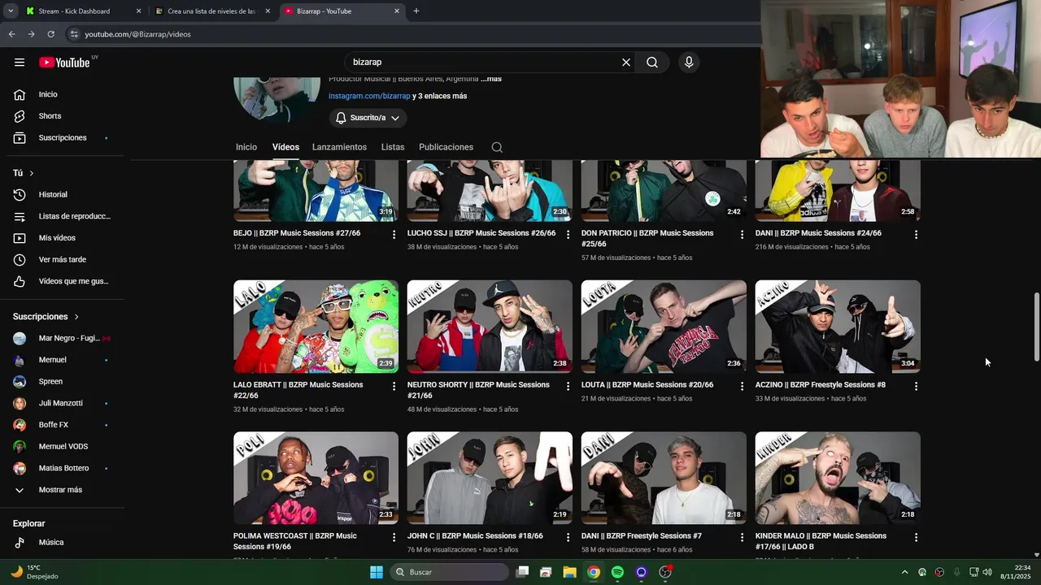Play NEUTRO SHORTY Music Sessions #21/66 thumbnail
This screenshot has height=585, width=1041.
pyautogui.click(x=490, y=327)
